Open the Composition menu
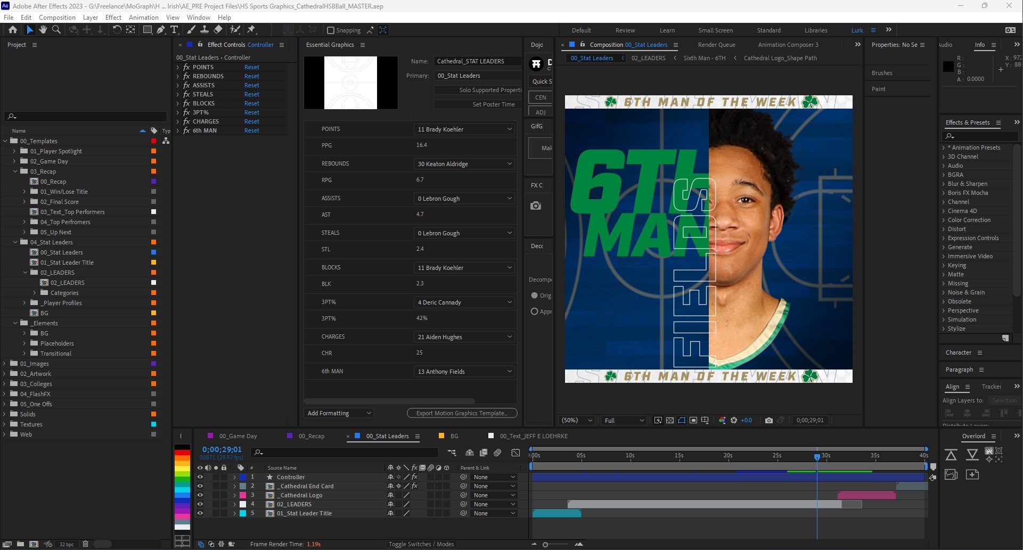1023x550 pixels. (57, 17)
